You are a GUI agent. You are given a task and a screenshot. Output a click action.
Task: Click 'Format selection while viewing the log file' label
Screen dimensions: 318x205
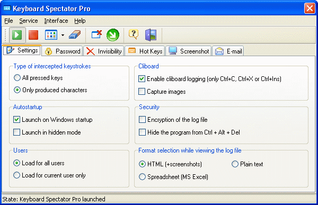click(190, 150)
